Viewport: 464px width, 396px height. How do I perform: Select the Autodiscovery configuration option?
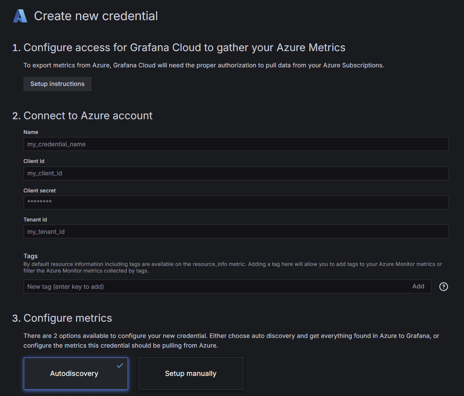coord(76,373)
